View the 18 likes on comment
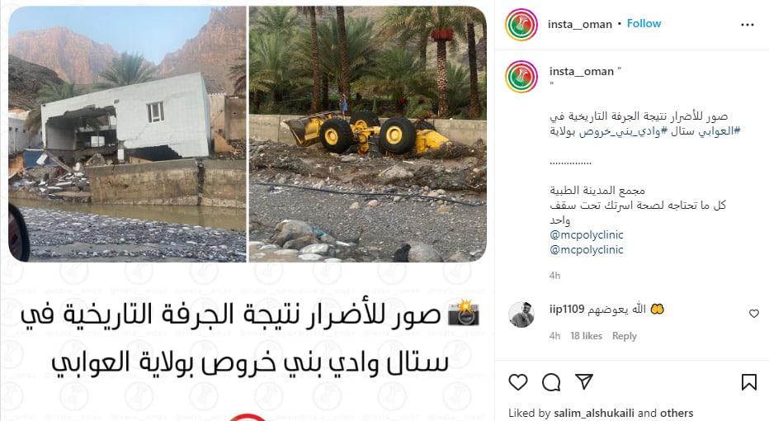Image resolution: width=769 pixels, height=421 pixels. [586, 336]
